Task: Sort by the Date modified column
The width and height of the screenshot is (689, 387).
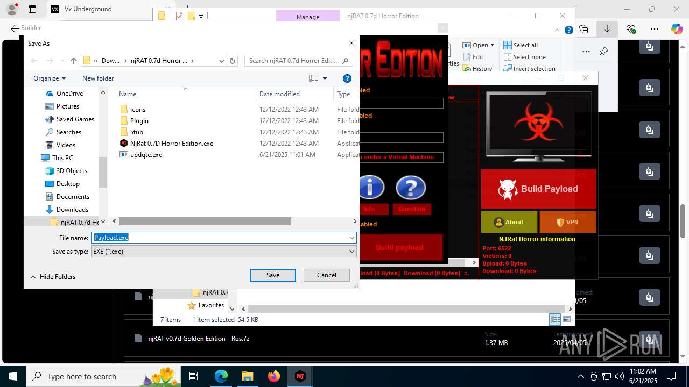Action: click(279, 94)
